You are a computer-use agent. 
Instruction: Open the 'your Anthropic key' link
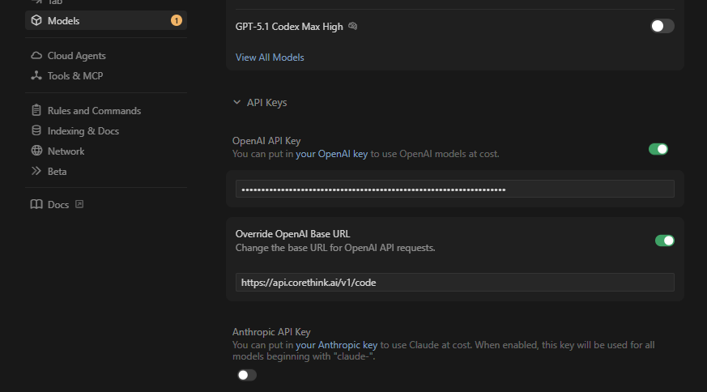[x=336, y=345]
